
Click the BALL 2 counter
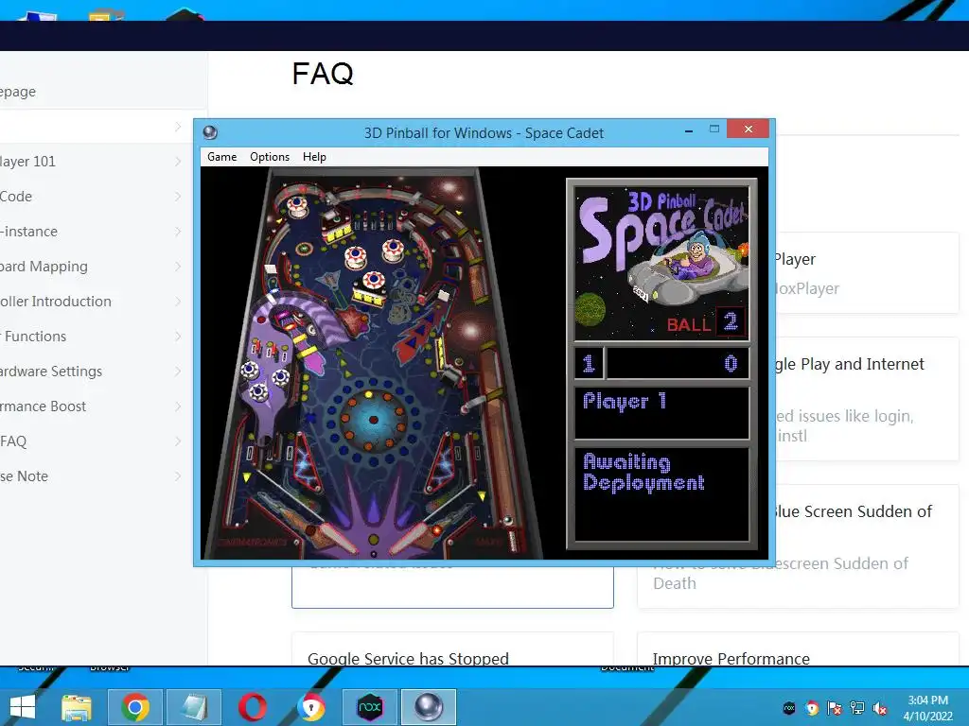point(705,323)
